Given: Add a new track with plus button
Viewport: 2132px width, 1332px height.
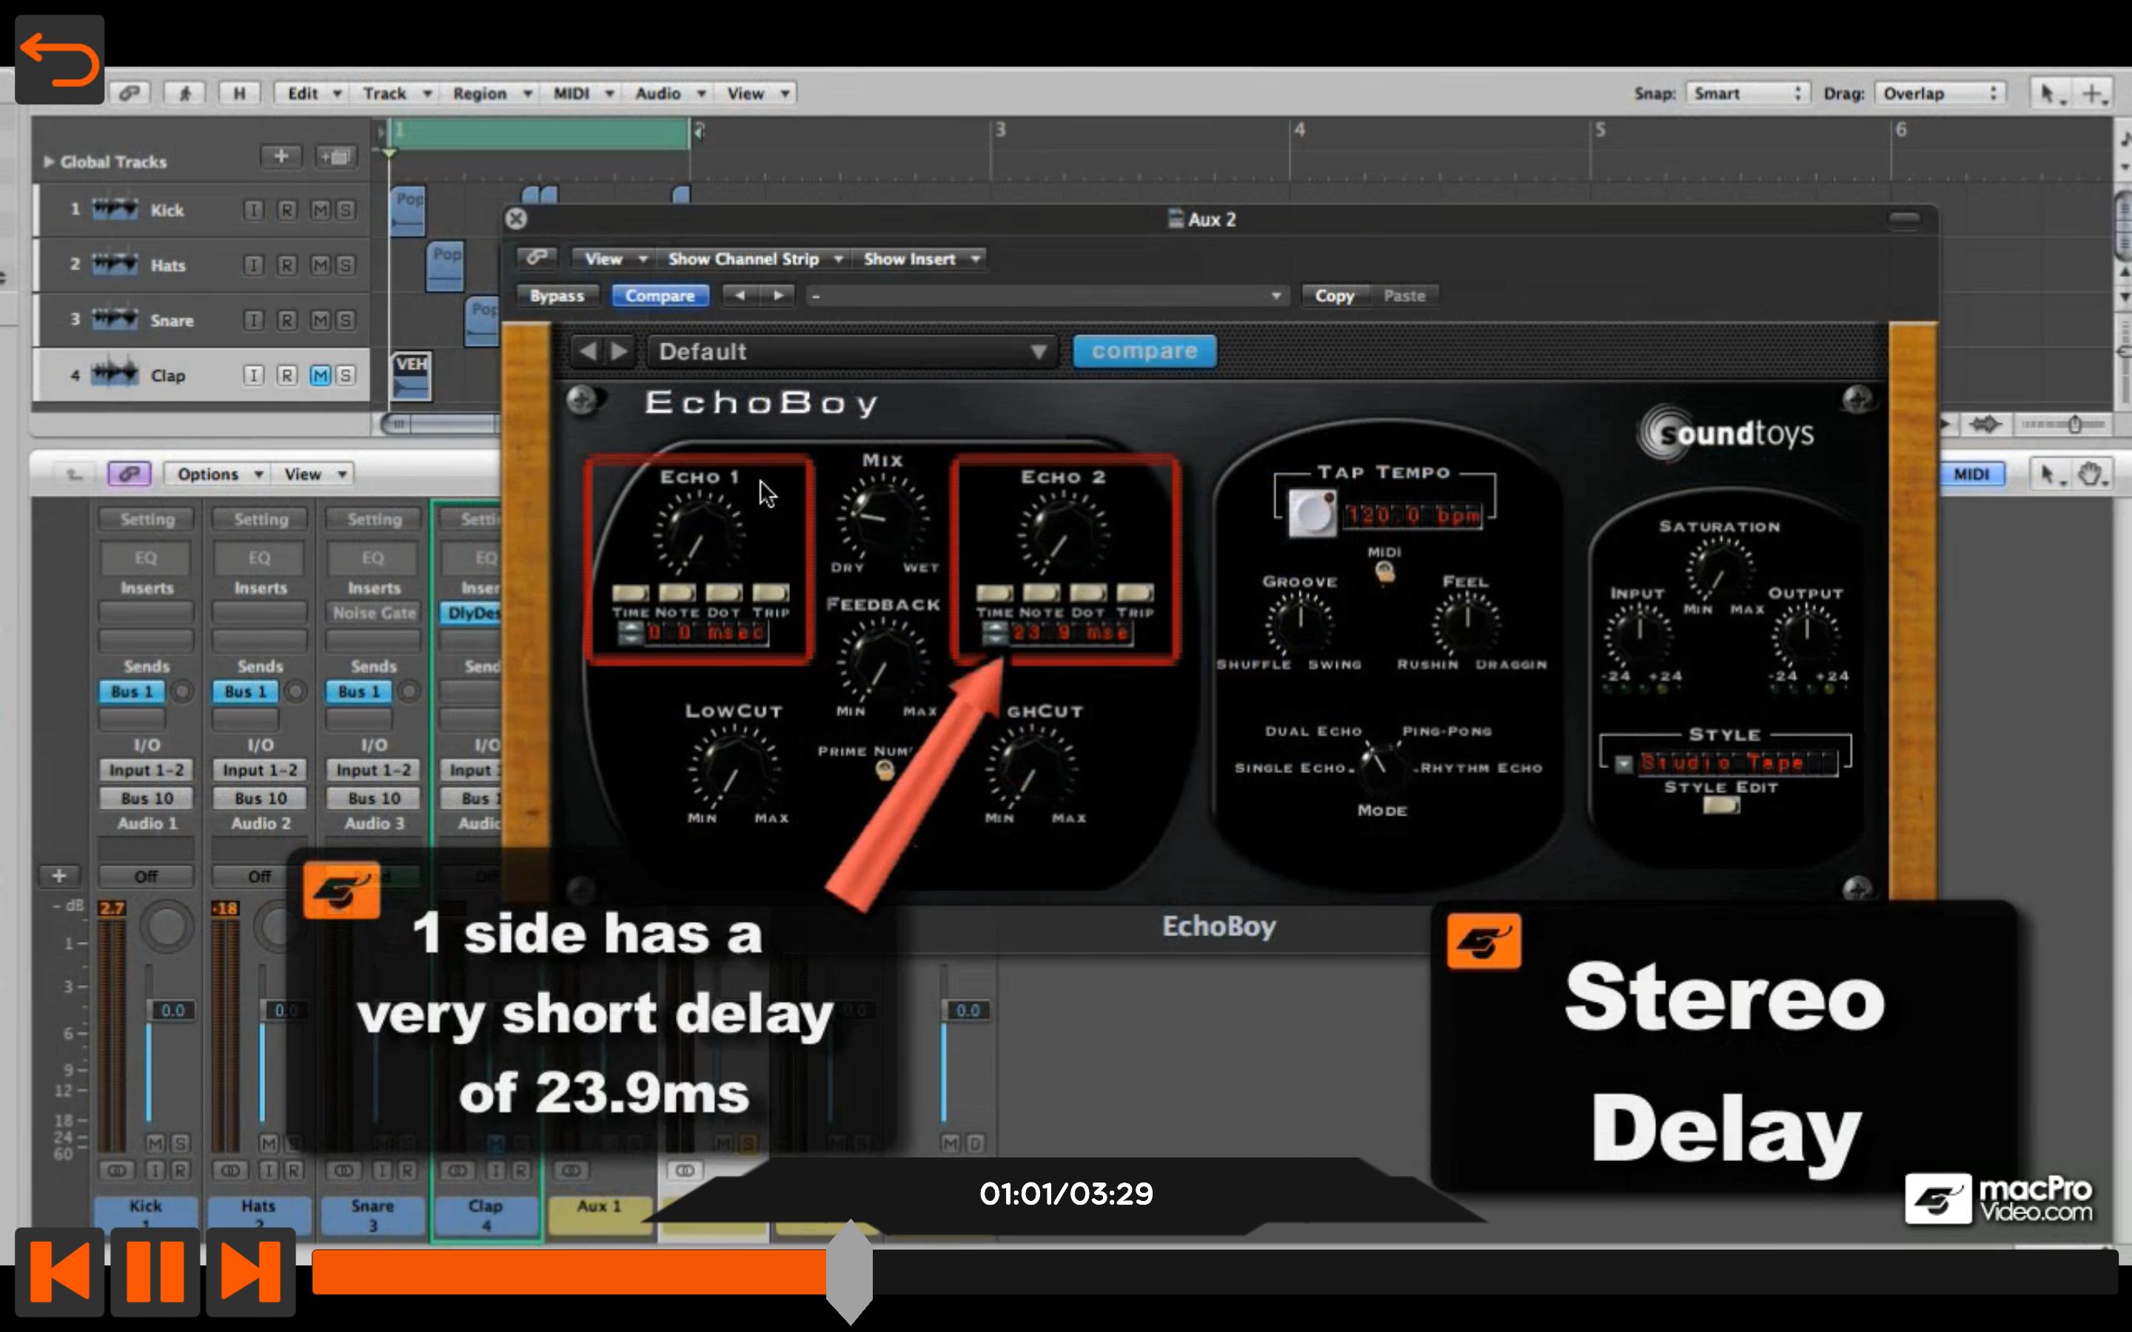Looking at the screenshot, I should [x=281, y=156].
